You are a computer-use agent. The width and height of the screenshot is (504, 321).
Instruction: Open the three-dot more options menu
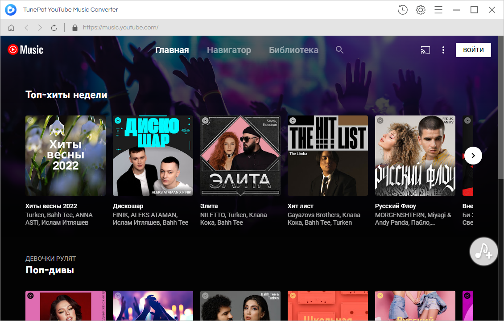point(443,50)
